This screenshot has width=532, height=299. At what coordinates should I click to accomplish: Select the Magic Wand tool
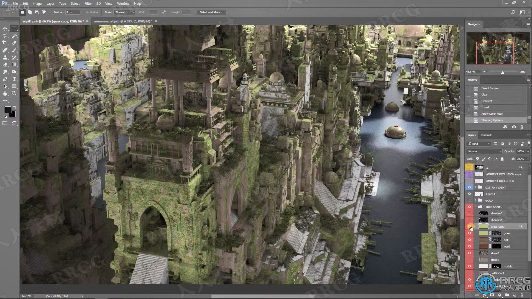pyautogui.click(x=14, y=36)
